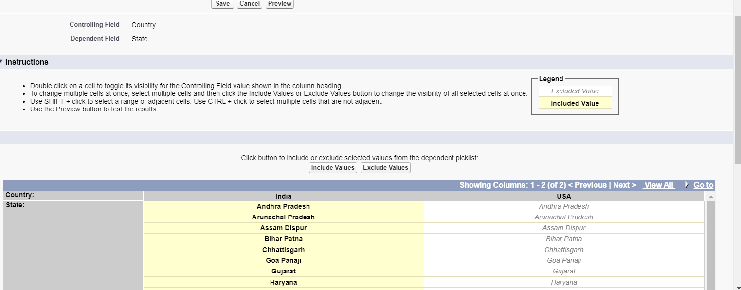This screenshot has width=741, height=290.
Task: Collapse the Instructions section triangle
Action: pyautogui.click(x=2, y=62)
